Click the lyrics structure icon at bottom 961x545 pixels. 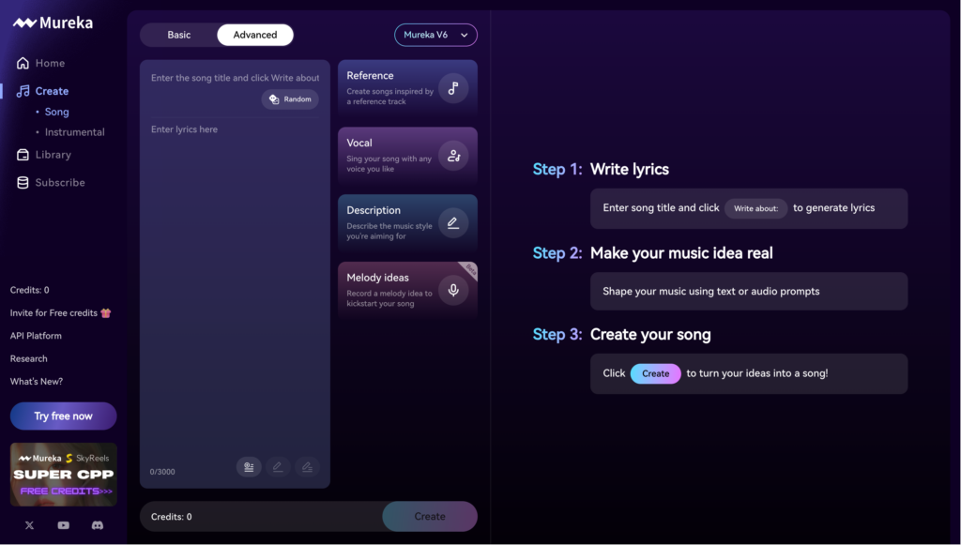click(249, 467)
